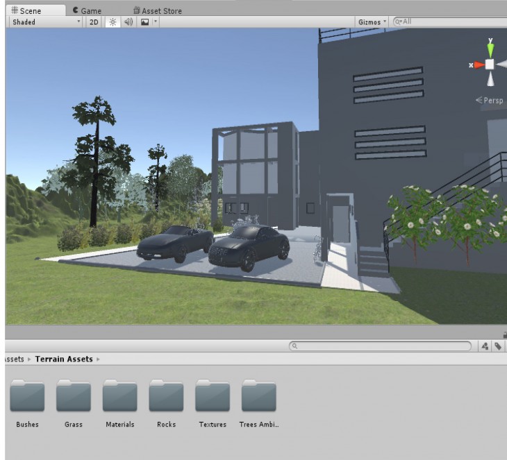Switch to the Game tab
507x460 pixels.
pyautogui.click(x=87, y=11)
